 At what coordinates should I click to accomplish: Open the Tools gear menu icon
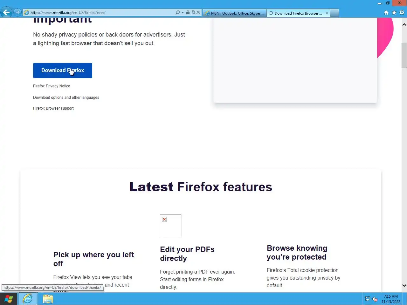pyautogui.click(x=402, y=13)
